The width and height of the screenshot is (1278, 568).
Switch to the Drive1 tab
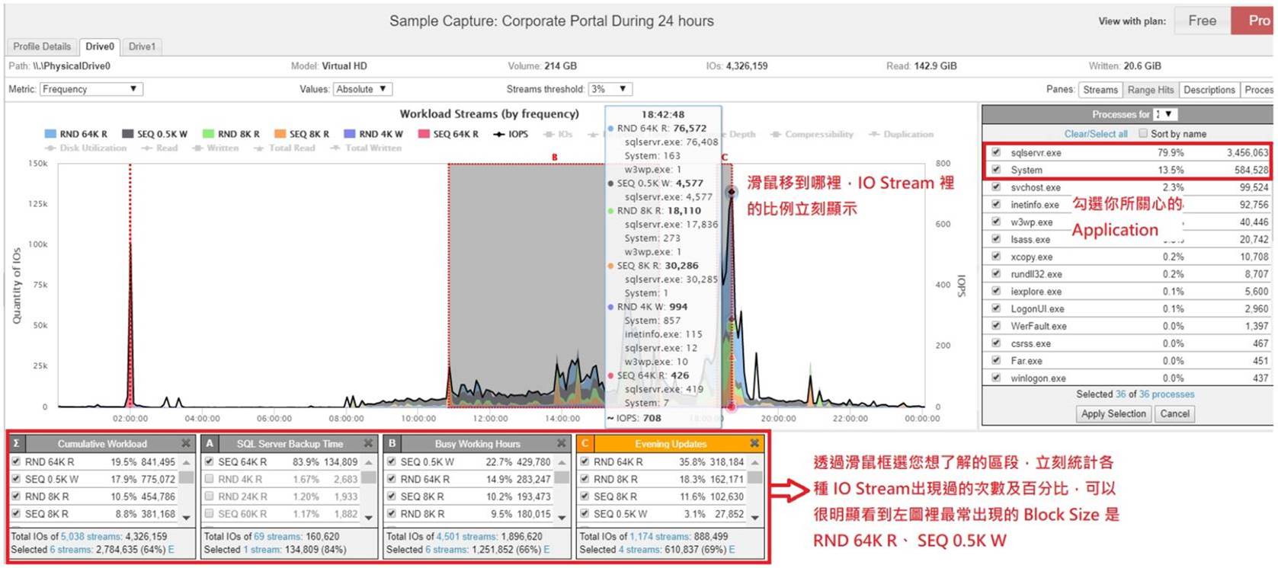tap(142, 46)
